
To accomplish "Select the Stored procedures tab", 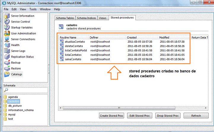I will pyautogui.click(x=122, y=18).
